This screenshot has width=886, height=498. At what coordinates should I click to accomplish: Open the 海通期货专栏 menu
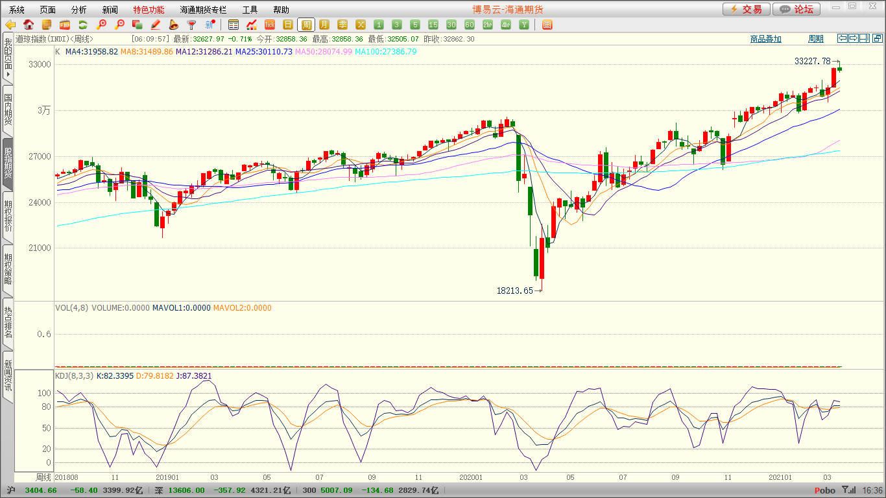point(203,10)
